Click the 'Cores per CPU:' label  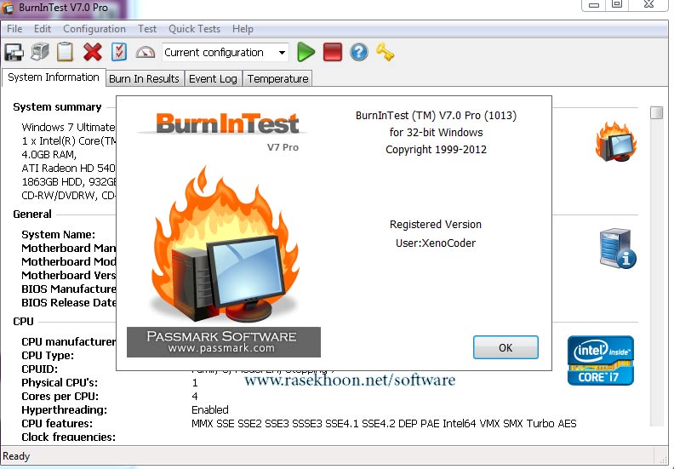point(60,397)
